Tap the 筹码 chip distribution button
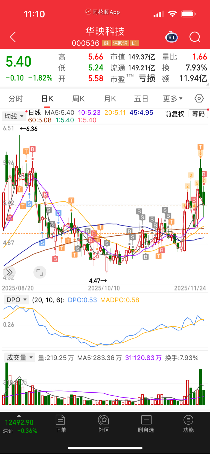210x454 pixels. pos(198,114)
